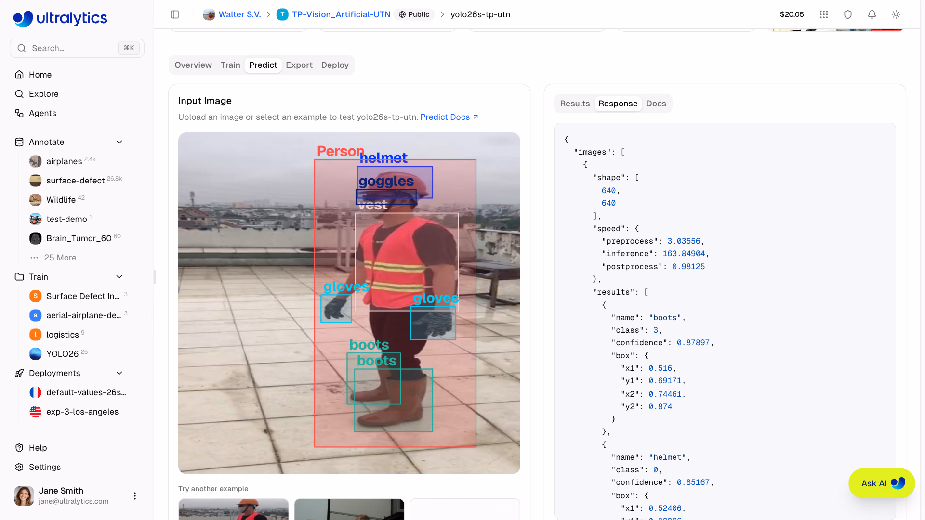Show the Docs tab in response panel
This screenshot has height=520, width=925.
656,104
